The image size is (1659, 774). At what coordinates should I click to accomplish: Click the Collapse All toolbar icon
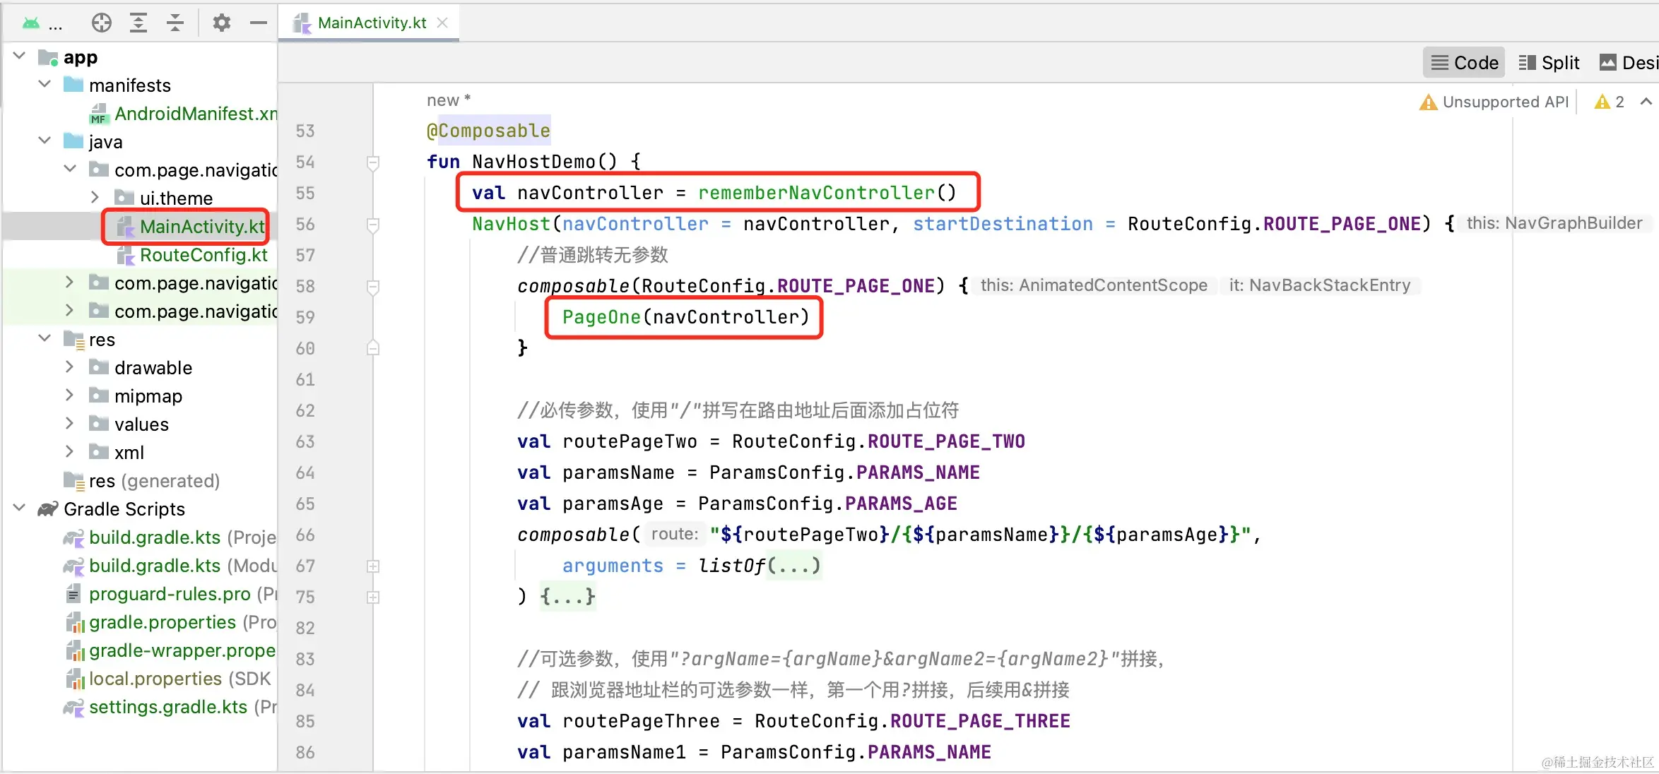(175, 23)
